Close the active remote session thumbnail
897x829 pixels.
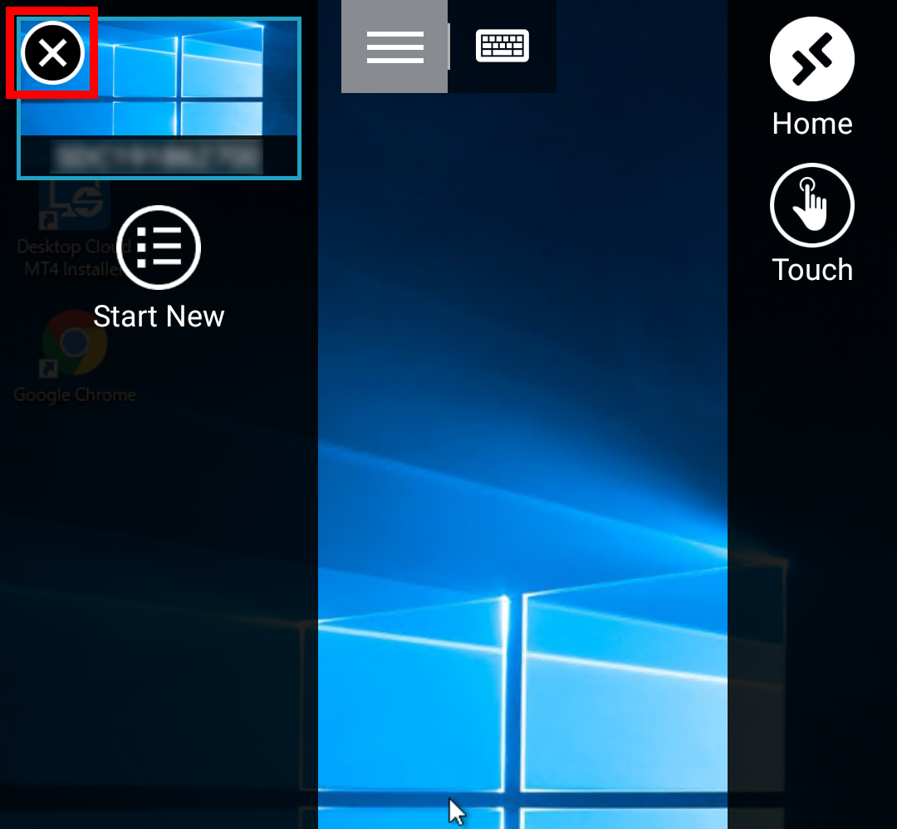click(x=52, y=53)
